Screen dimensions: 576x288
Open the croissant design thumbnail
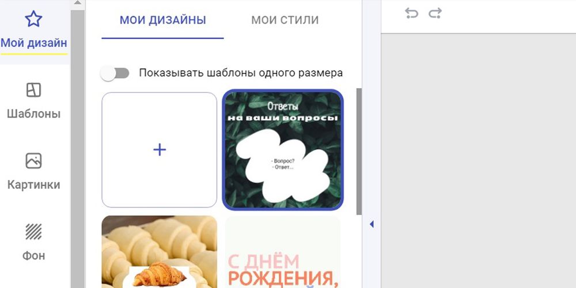(x=160, y=252)
